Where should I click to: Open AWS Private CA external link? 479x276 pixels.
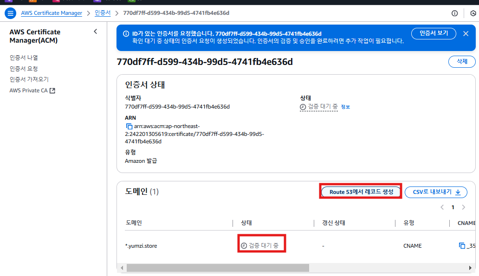point(32,90)
